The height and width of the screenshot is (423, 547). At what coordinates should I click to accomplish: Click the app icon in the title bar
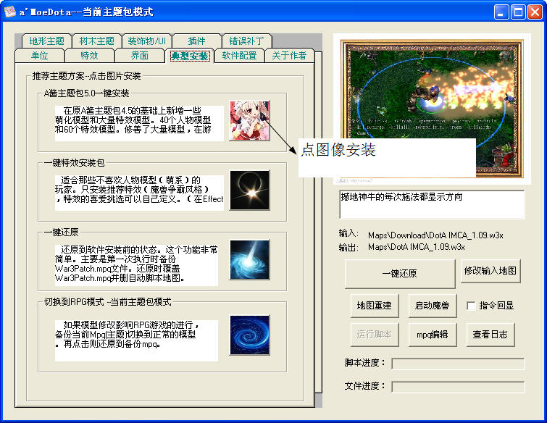[10, 12]
